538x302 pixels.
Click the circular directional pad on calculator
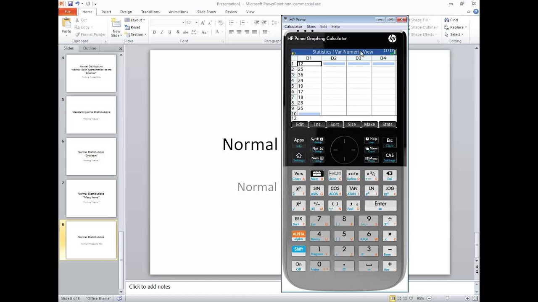pyautogui.click(x=344, y=149)
